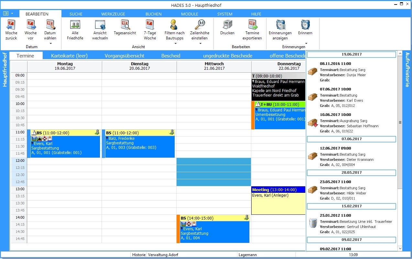Screen dimensions: 412x259
Task: Open the HILFE ribbon tab
Action: coord(256,14)
